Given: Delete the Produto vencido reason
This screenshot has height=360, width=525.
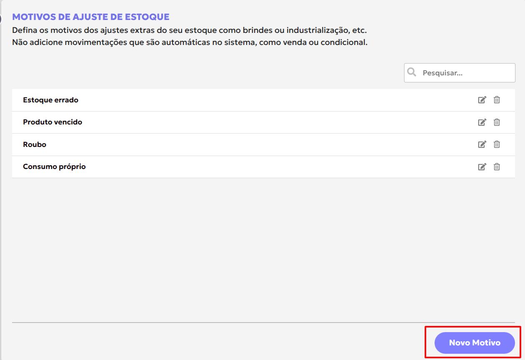Looking at the screenshot, I should [497, 122].
